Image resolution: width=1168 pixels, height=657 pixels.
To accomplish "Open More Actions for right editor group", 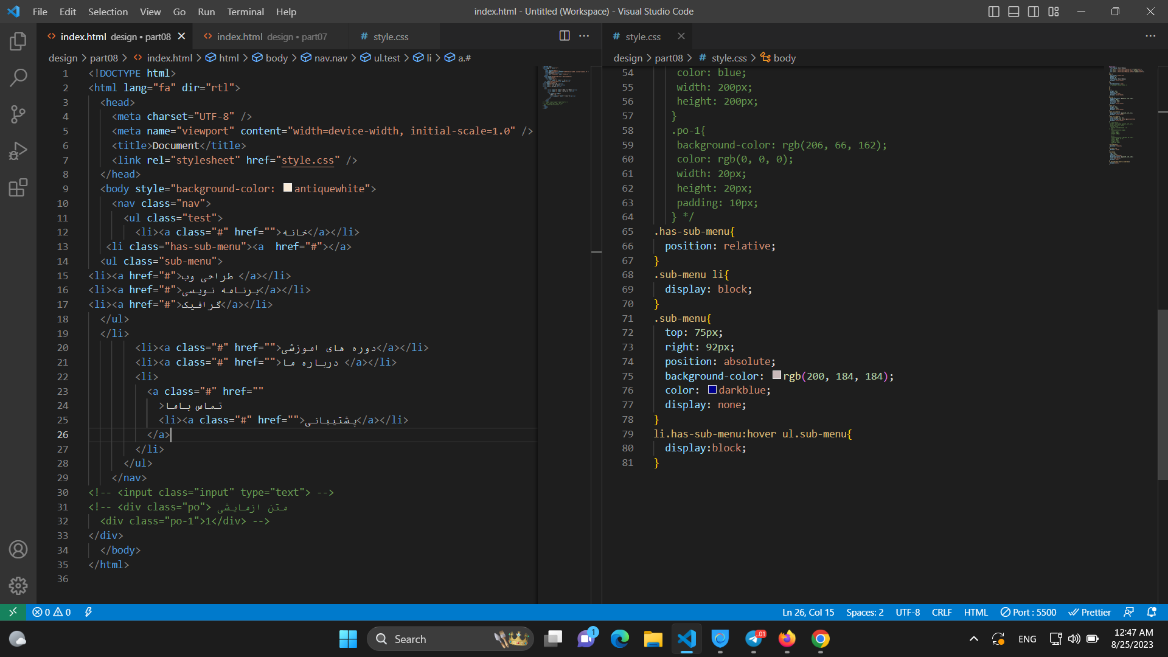I will click(x=1150, y=36).
